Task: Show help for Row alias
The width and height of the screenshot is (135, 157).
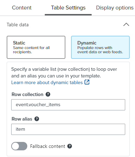Action: tap(37, 119)
